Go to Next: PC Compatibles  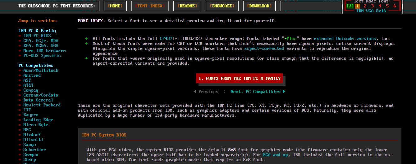tap(255, 92)
